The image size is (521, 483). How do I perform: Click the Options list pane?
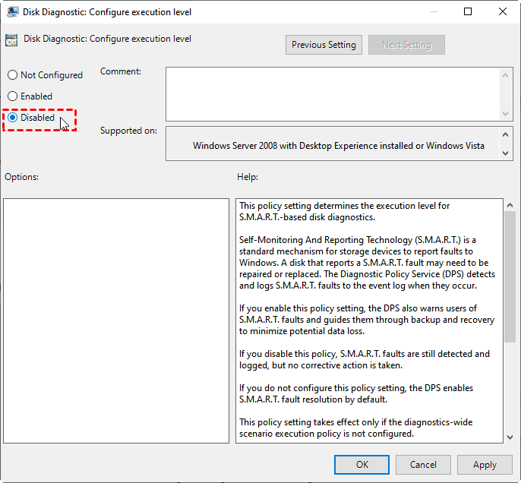coord(116,320)
